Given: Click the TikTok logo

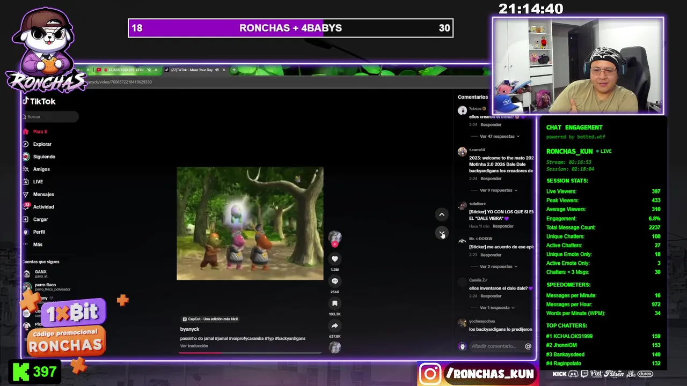Looking at the screenshot, I should [39, 101].
